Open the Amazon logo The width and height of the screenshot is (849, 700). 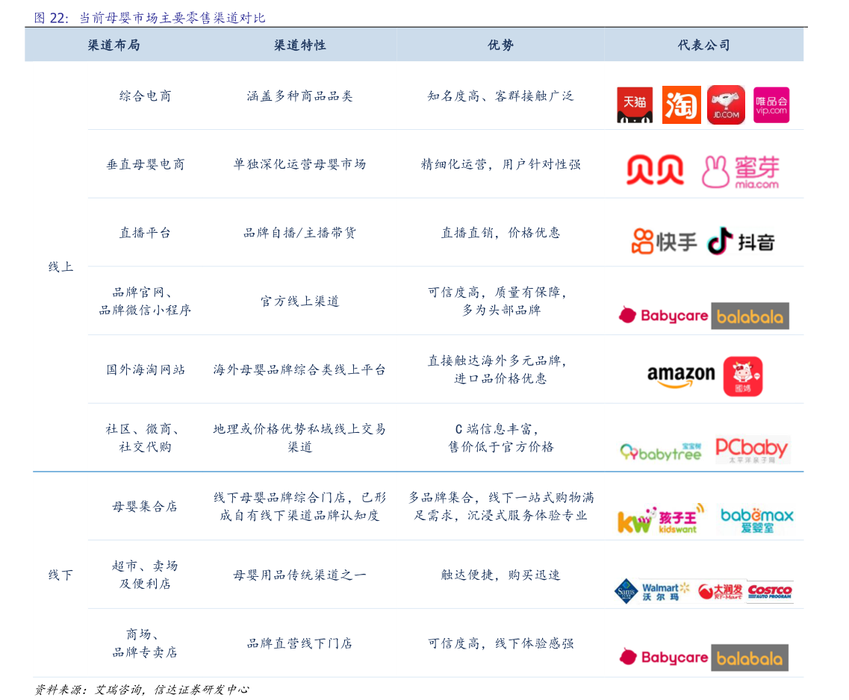coord(682,374)
